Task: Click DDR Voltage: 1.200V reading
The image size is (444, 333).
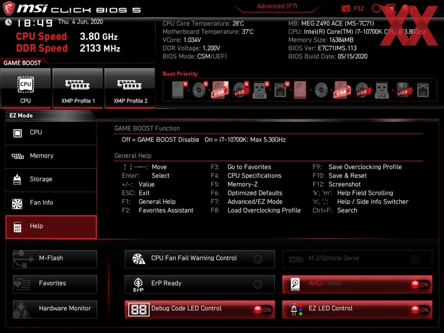Action: tap(191, 48)
